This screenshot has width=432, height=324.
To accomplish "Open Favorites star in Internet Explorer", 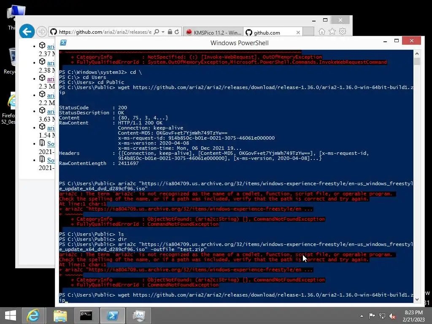I will pyautogui.click(x=332, y=31).
